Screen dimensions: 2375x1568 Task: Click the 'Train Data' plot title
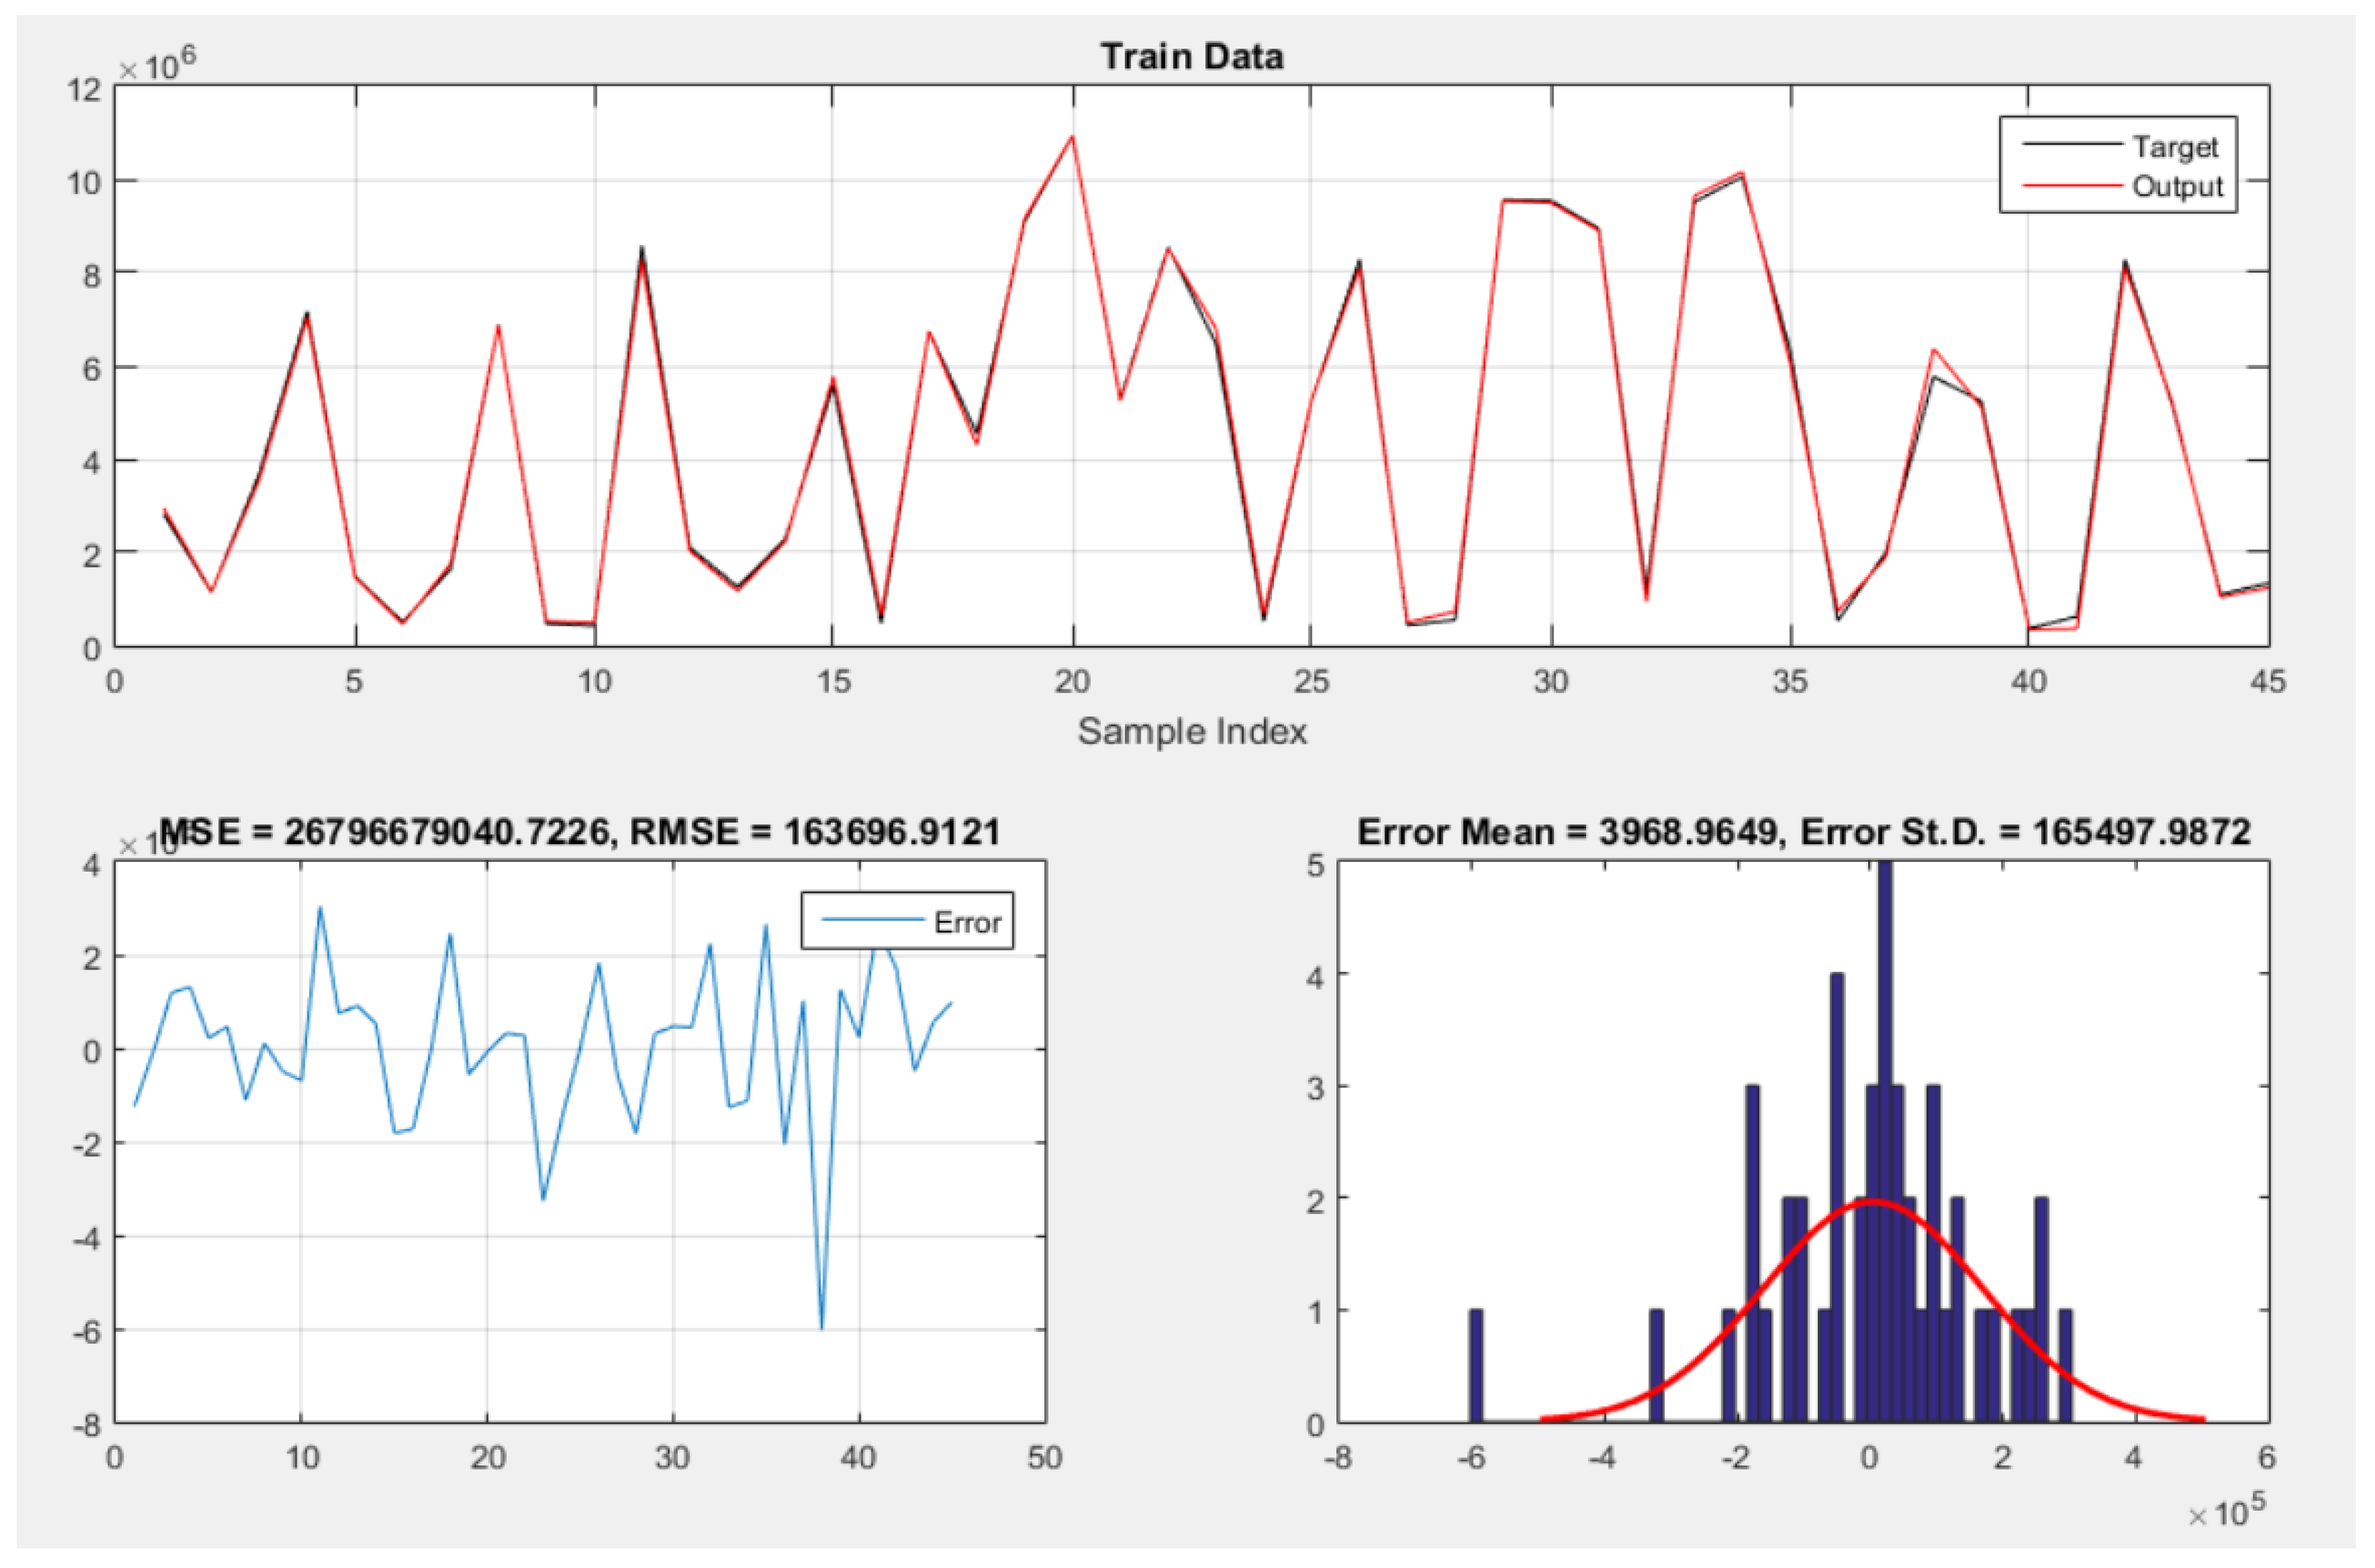point(1191,57)
